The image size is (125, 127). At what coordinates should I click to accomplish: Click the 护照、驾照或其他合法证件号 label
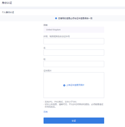[x=57, y=36]
